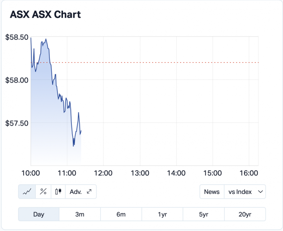Viewport: 283px width, 231px height.
Task: Click the $58.00 price axis label
Action: tap(17, 80)
